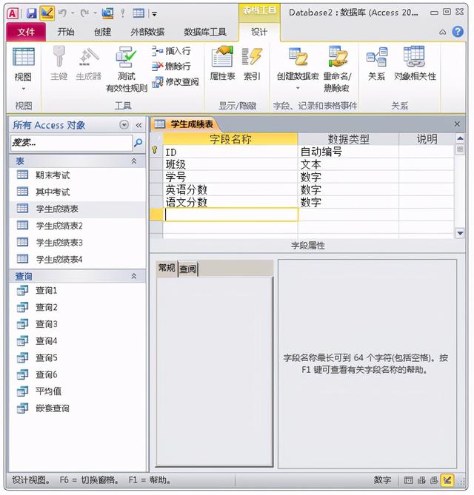Switch to the 数据库工具 tab
The height and width of the screenshot is (495, 474).
point(204,32)
